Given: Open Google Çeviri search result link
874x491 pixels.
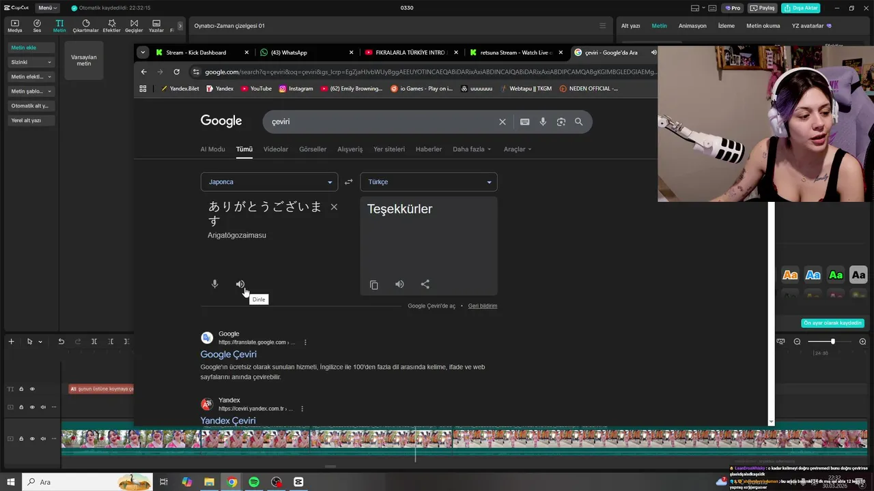Looking at the screenshot, I should click(229, 355).
